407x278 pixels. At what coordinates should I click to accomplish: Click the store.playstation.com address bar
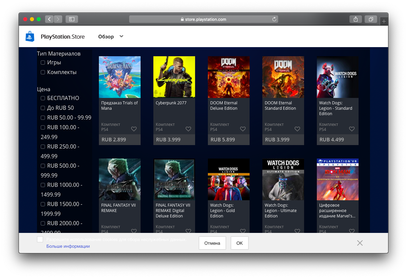[x=203, y=19]
